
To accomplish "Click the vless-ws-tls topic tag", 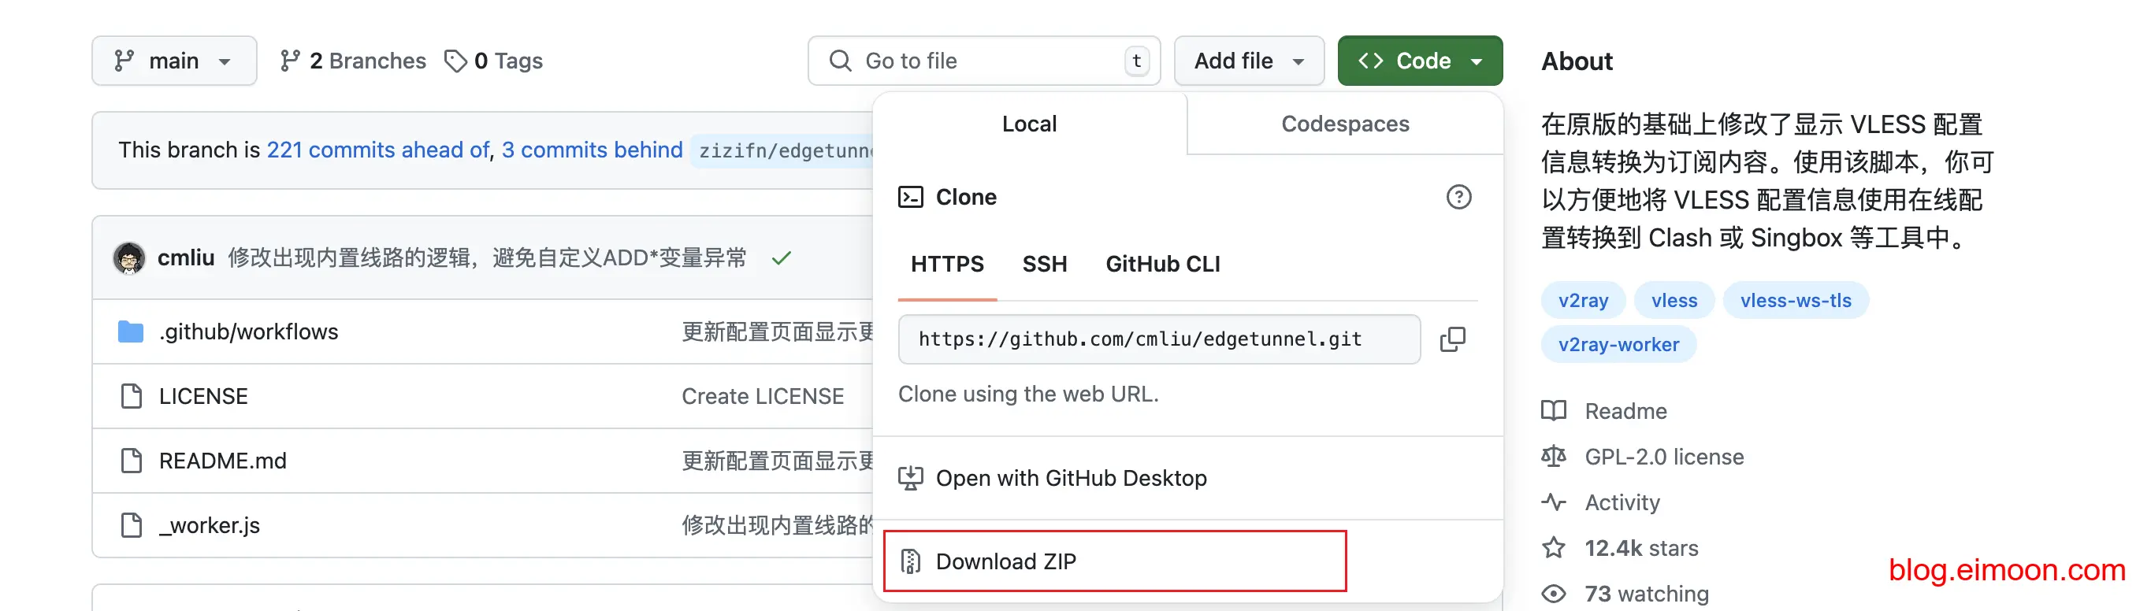I will pyautogui.click(x=1796, y=301).
